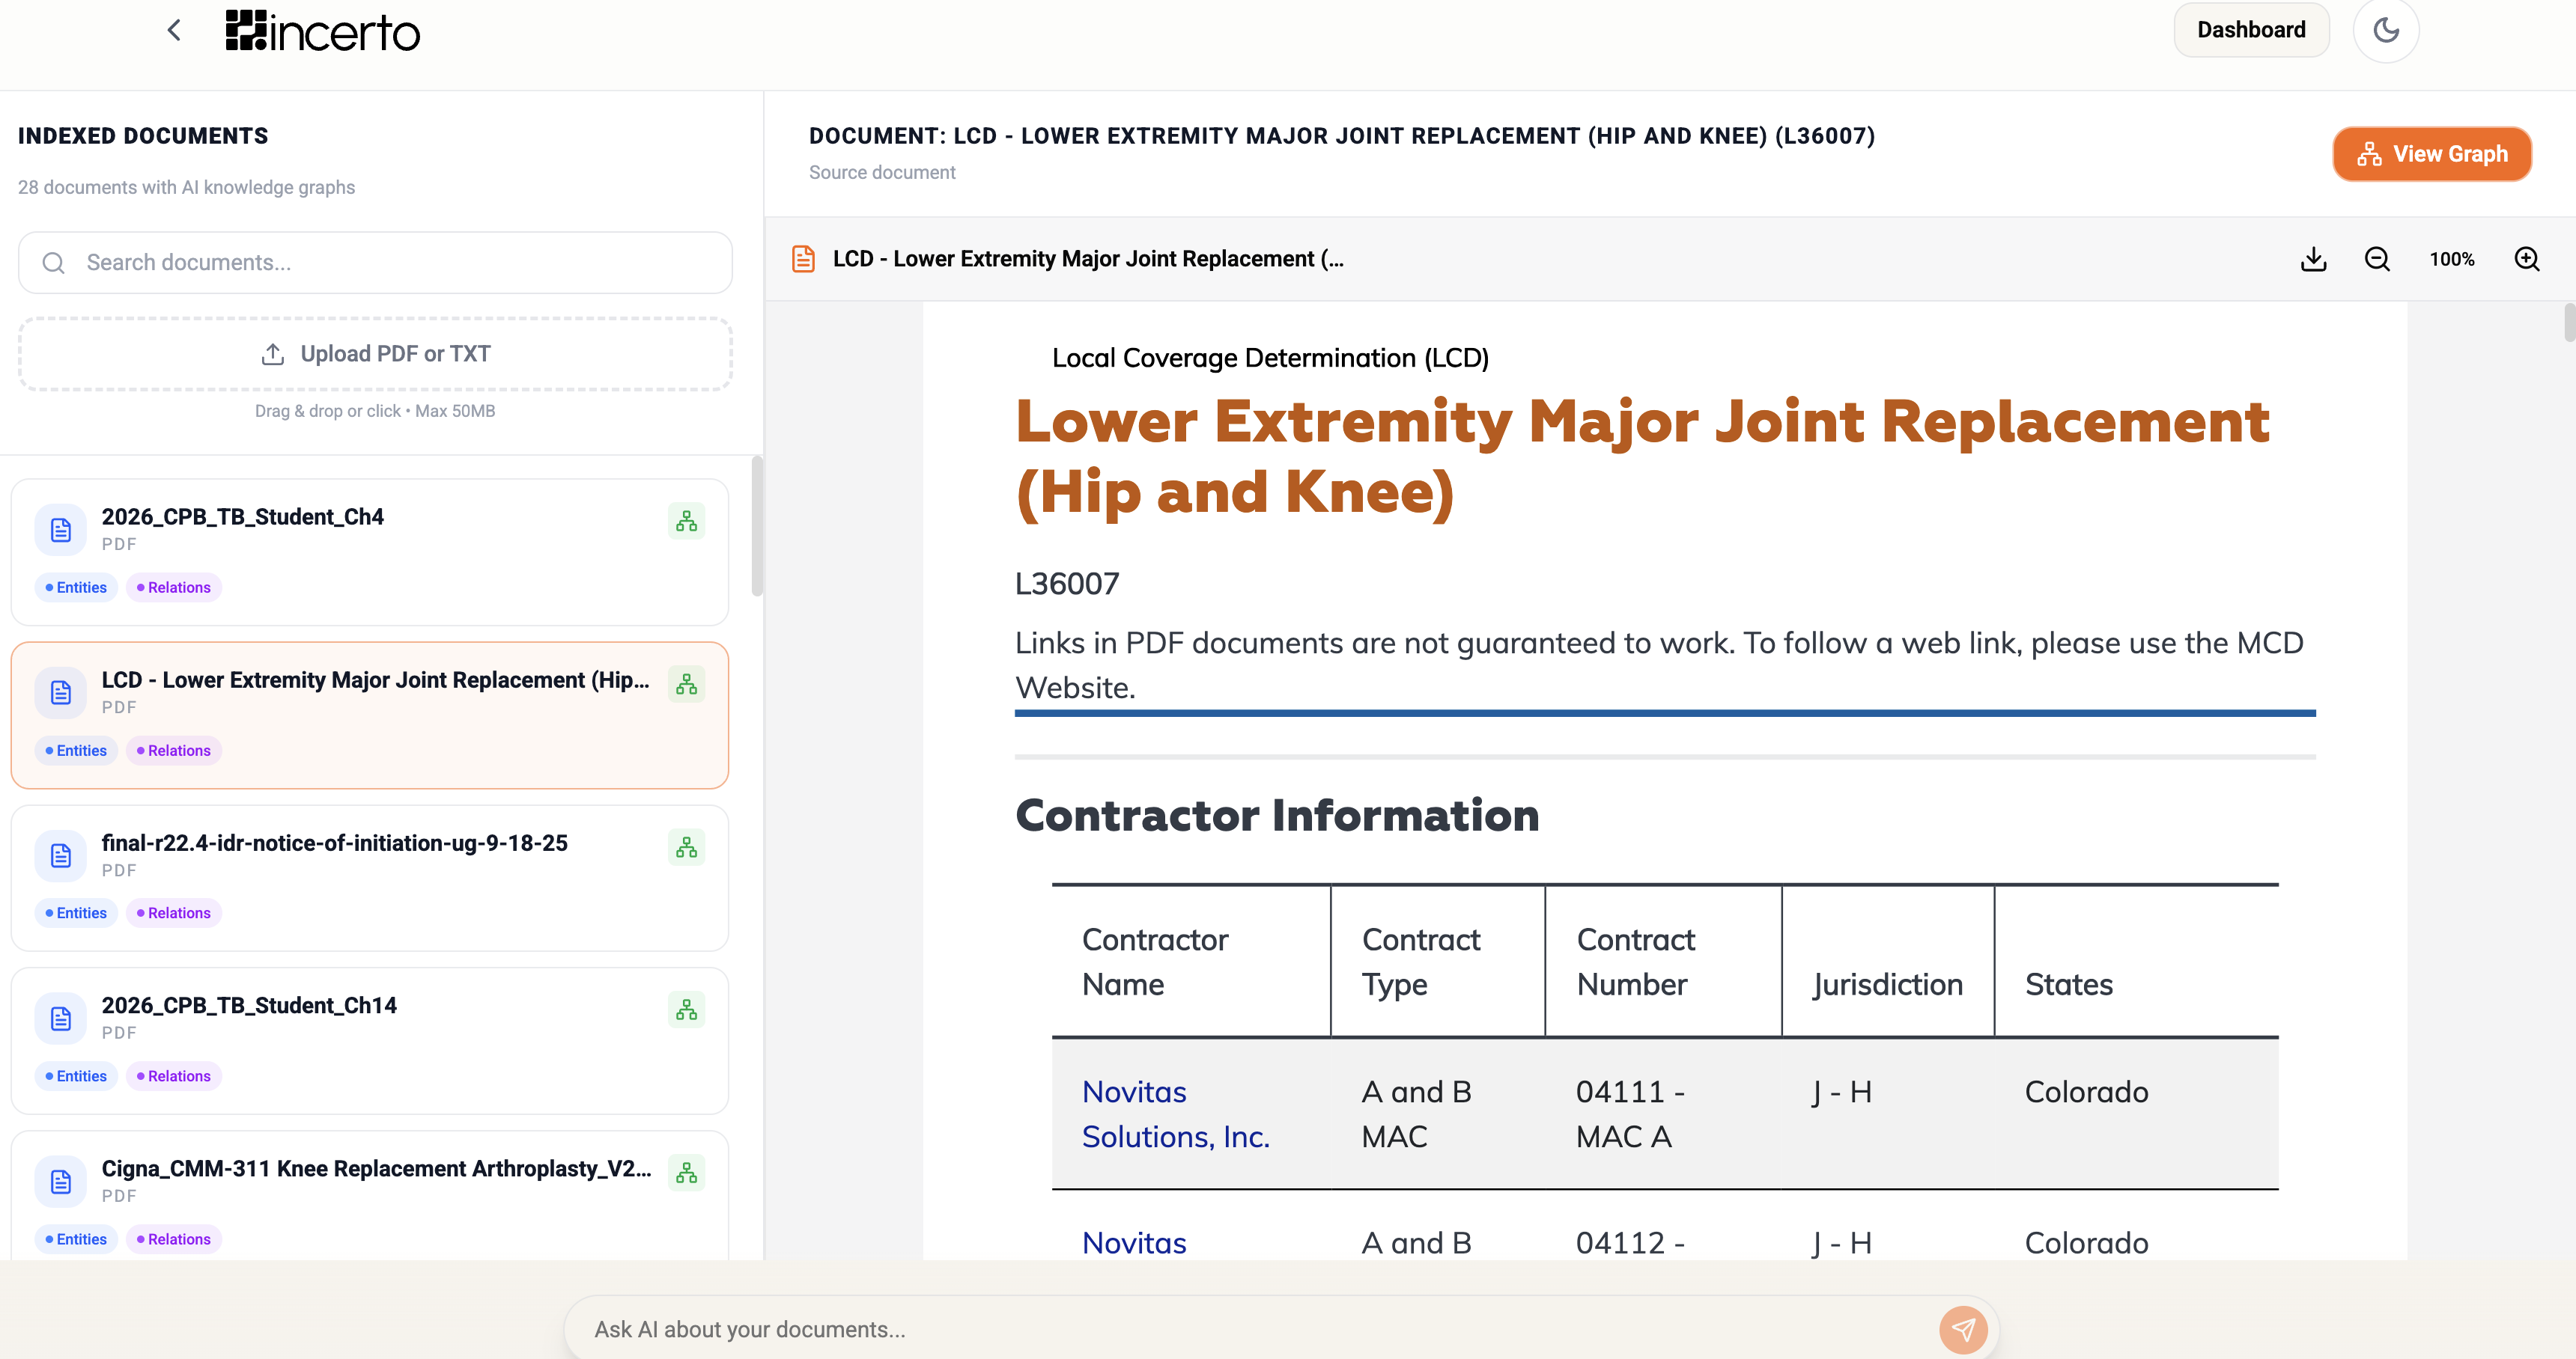Click the orange document icon in viewer toolbar
The width and height of the screenshot is (2576, 1359).
click(x=803, y=259)
